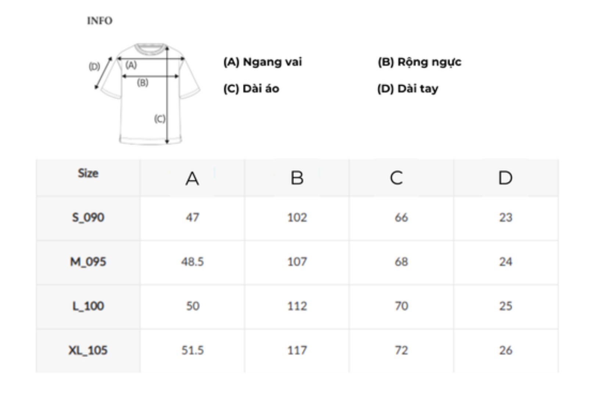Click the (A) Ngang vai legend label
Image resolution: width=595 pixels, height=397 pixels.
click(263, 62)
